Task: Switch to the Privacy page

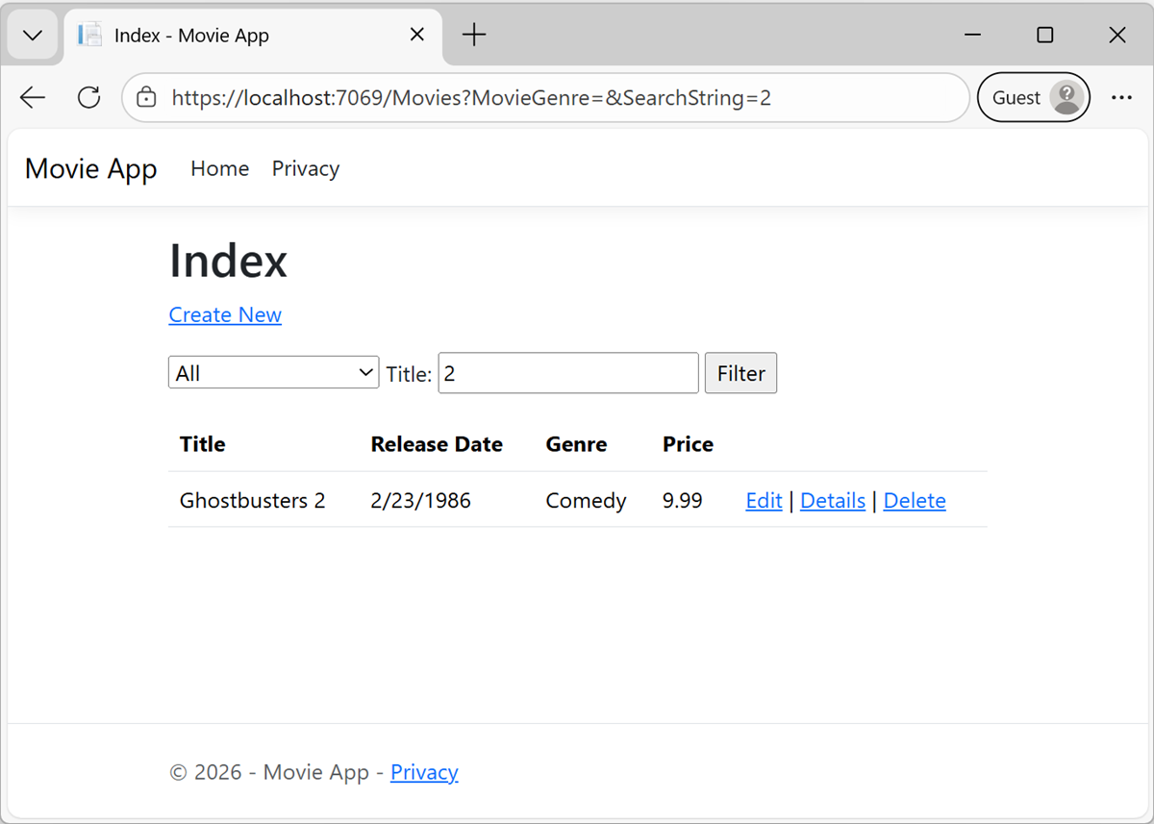Action: 305,168
